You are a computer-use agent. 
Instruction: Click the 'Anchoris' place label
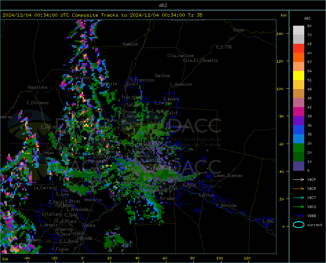pos(93,200)
